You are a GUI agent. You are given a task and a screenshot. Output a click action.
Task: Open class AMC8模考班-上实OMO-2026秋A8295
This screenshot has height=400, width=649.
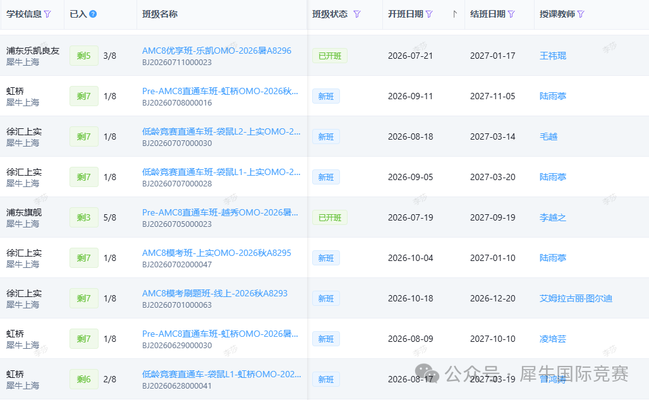pyautogui.click(x=217, y=253)
